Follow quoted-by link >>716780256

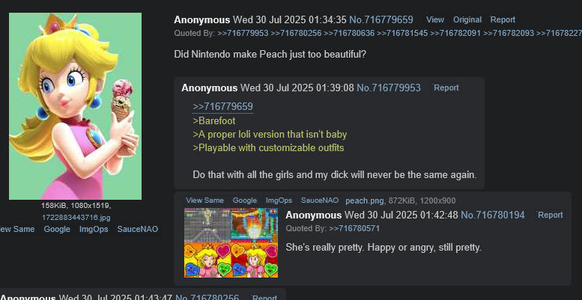296,33
